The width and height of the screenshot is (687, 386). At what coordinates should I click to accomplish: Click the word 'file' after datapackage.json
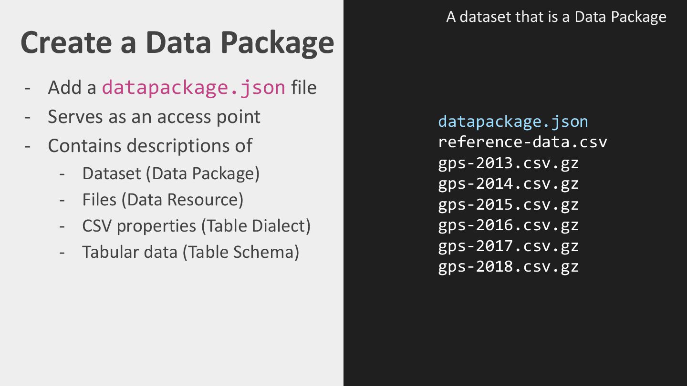(303, 87)
